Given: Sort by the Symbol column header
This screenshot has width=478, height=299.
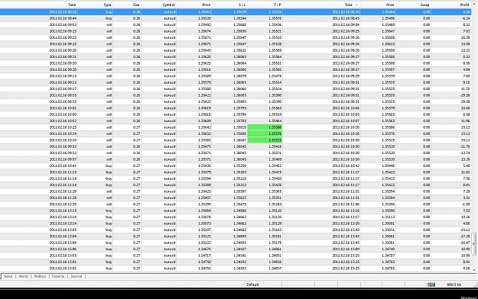Looking at the screenshot, I should point(168,5).
